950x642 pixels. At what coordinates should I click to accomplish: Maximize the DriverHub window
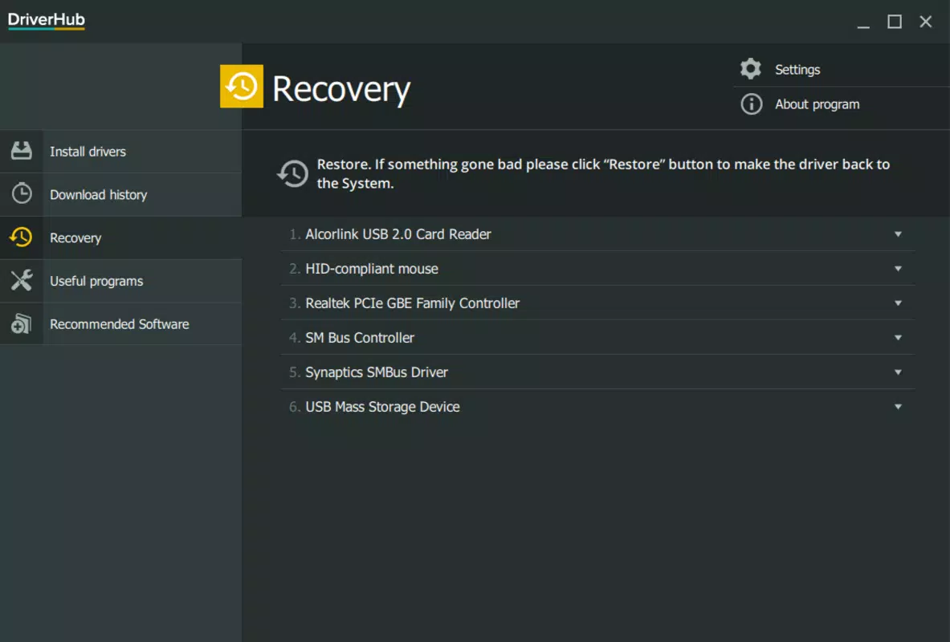coord(895,22)
